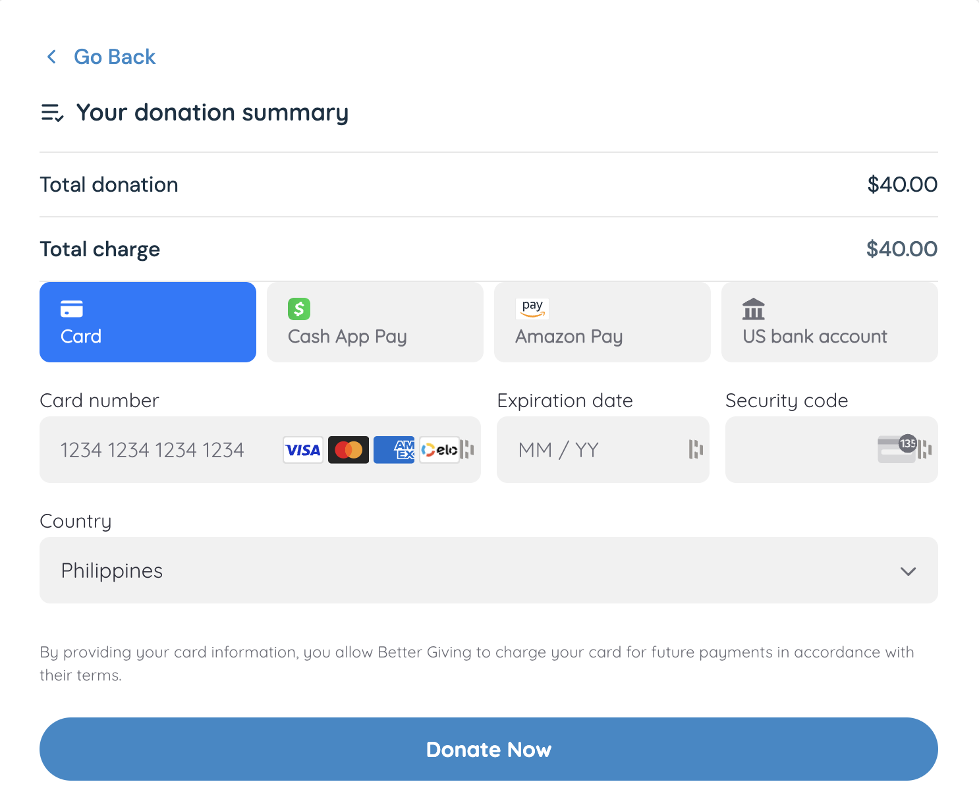Image resolution: width=979 pixels, height=809 pixels.
Task: Expand country list via chevron arrow
Action: click(x=909, y=571)
